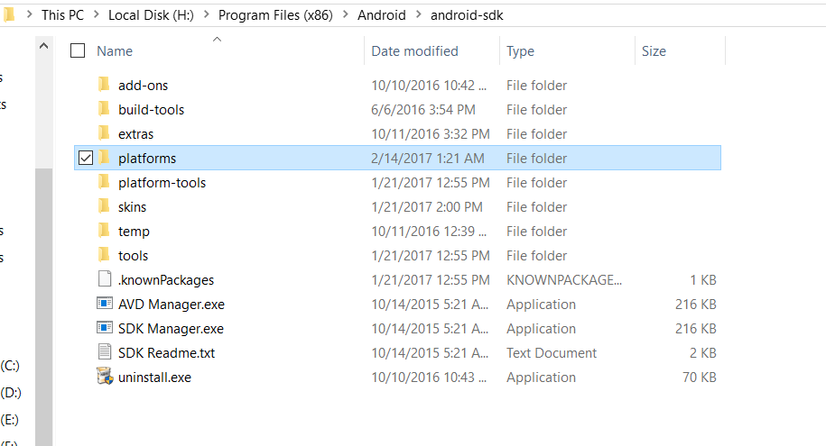The width and height of the screenshot is (826, 446).
Task: Click the .knownPackages file icon
Action: (104, 280)
